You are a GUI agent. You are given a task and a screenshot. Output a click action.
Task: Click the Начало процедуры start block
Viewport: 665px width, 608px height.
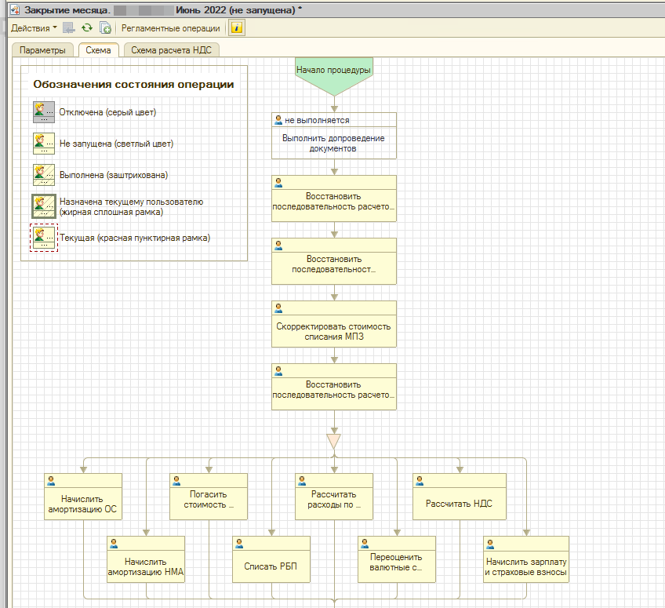coord(333,71)
